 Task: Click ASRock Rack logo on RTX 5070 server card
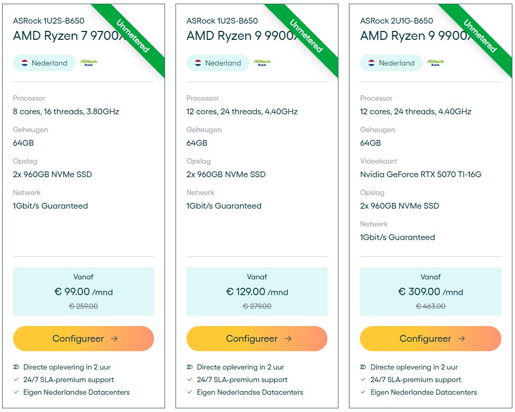(435, 63)
